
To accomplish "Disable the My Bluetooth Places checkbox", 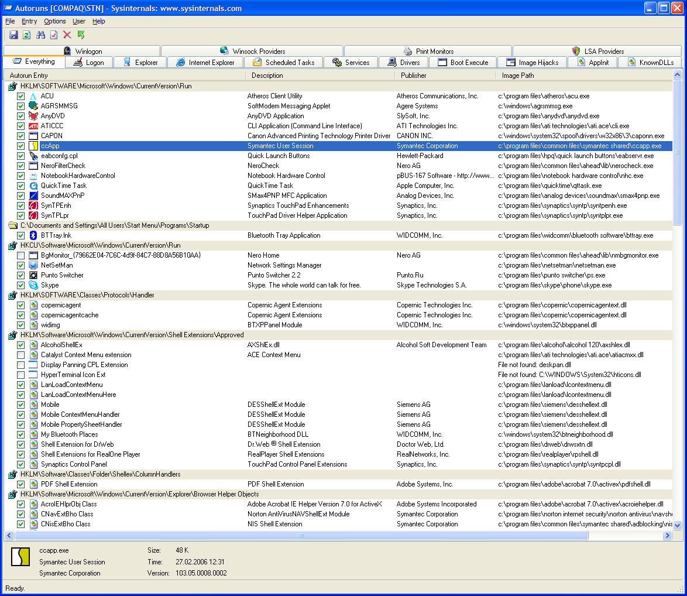I will coord(20,435).
